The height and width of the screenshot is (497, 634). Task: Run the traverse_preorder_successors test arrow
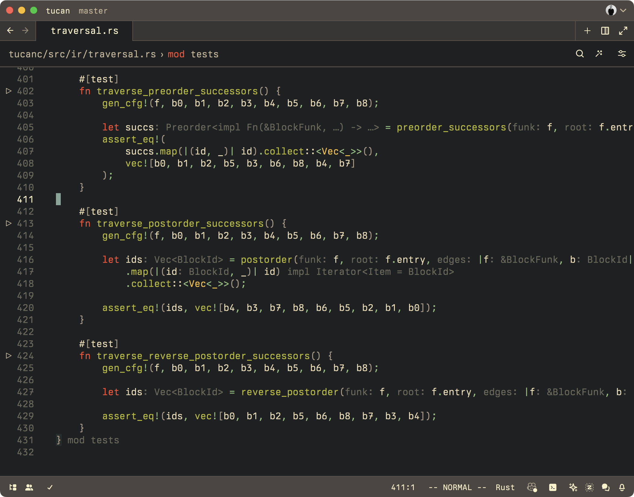[x=9, y=91]
